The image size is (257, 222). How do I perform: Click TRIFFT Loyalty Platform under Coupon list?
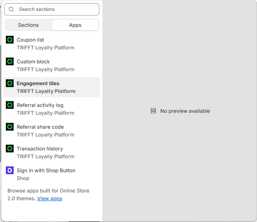coord(46,47)
